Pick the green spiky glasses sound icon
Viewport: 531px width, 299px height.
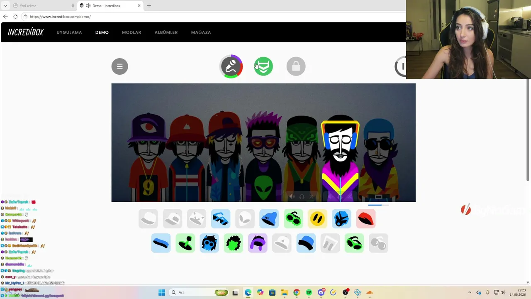293,219
